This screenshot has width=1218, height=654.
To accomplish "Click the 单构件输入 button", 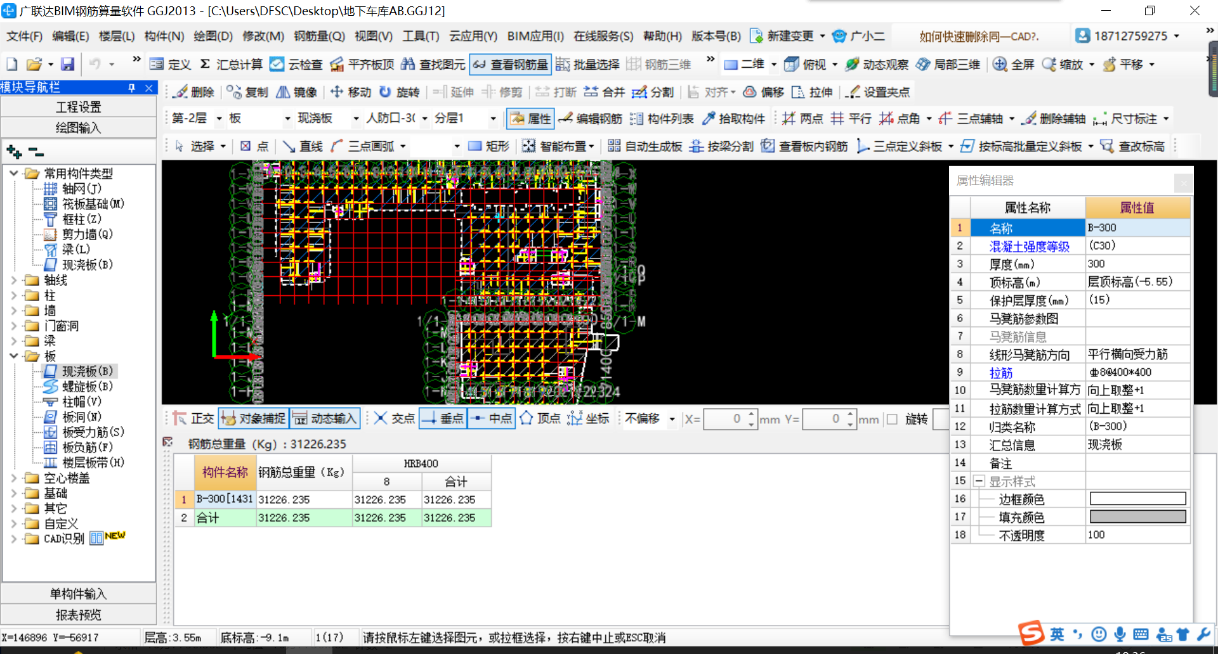I will [79, 594].
